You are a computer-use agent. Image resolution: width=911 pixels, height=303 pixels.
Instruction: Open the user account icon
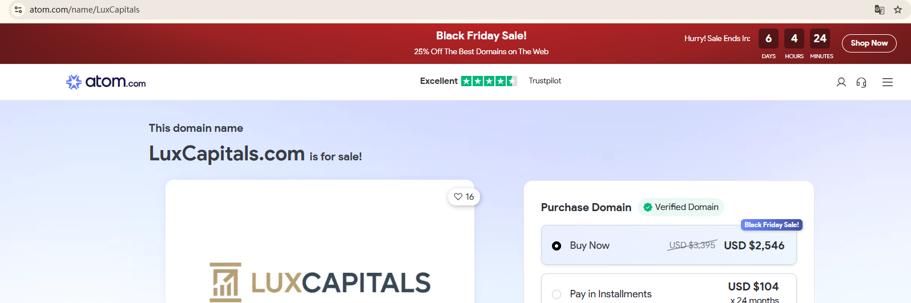click(x=841, y=82)
